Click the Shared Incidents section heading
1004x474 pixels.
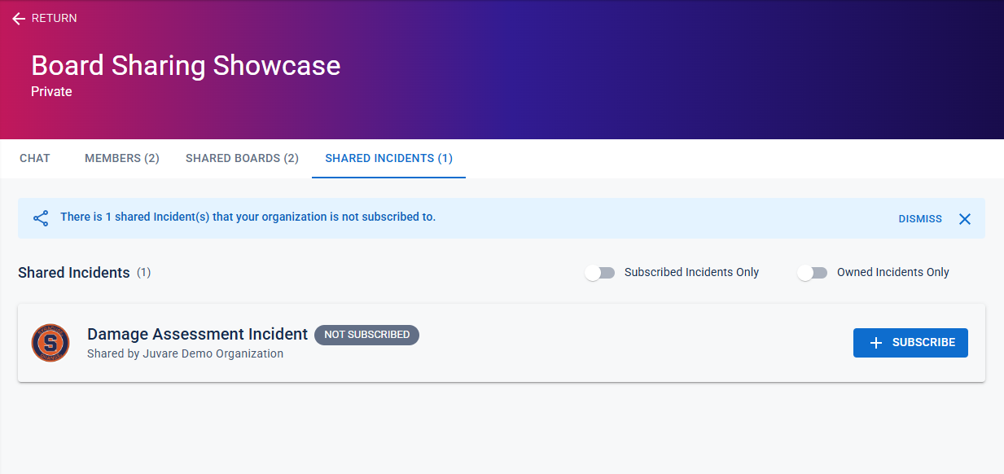74,273
